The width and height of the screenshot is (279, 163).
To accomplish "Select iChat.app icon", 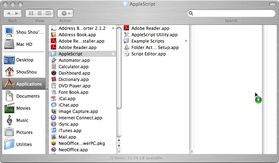I will point(54,105).
